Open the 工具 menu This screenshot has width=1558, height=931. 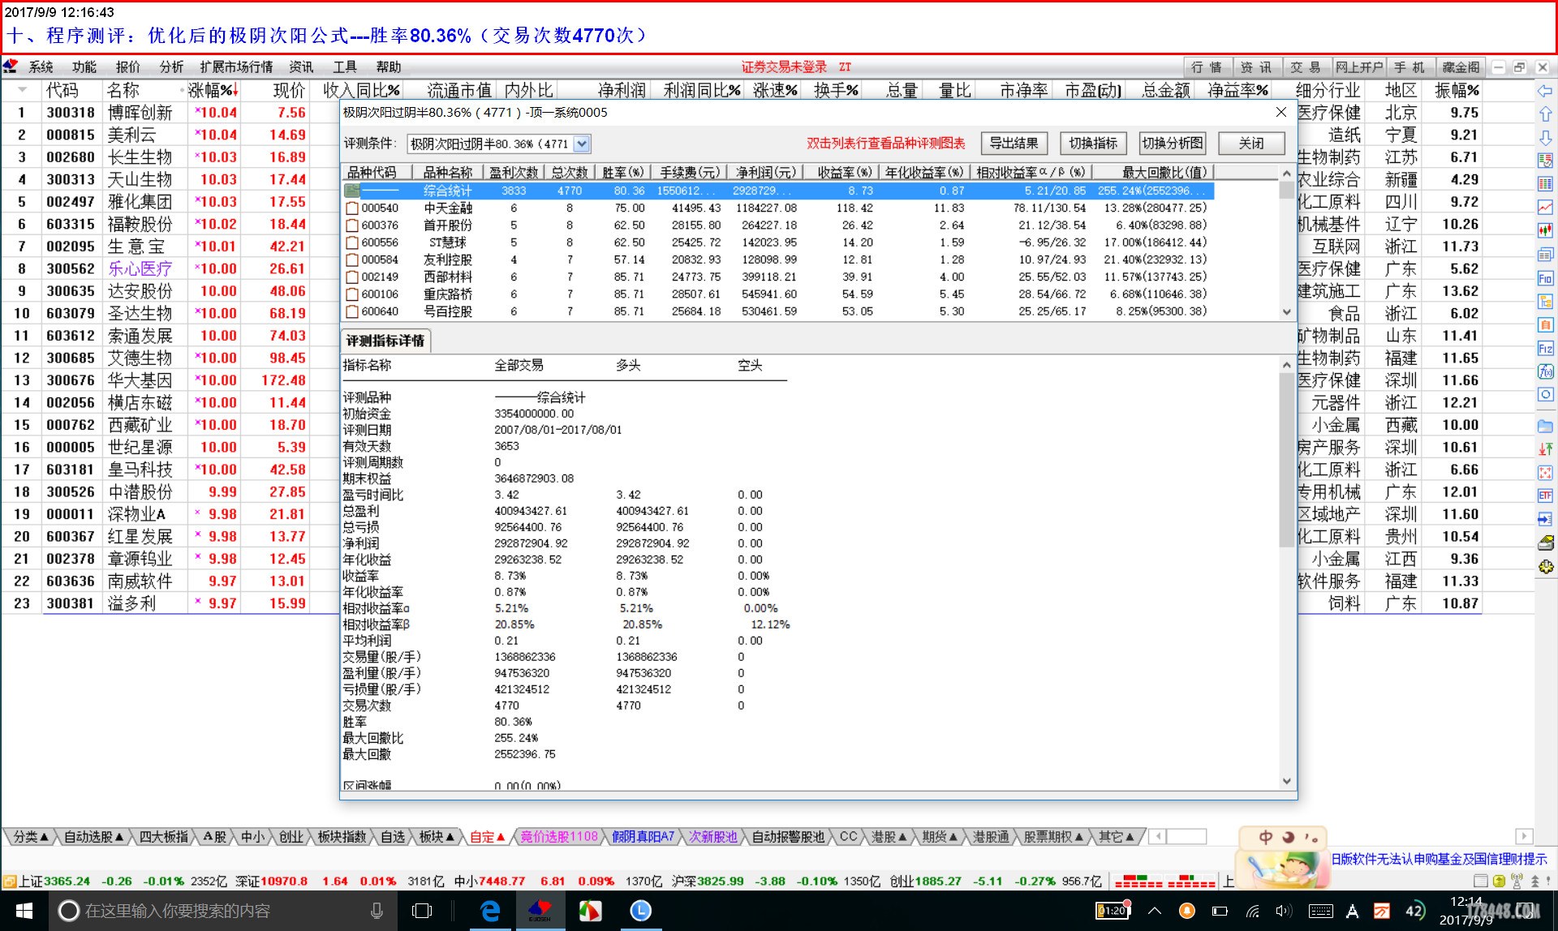pos(344,66)
